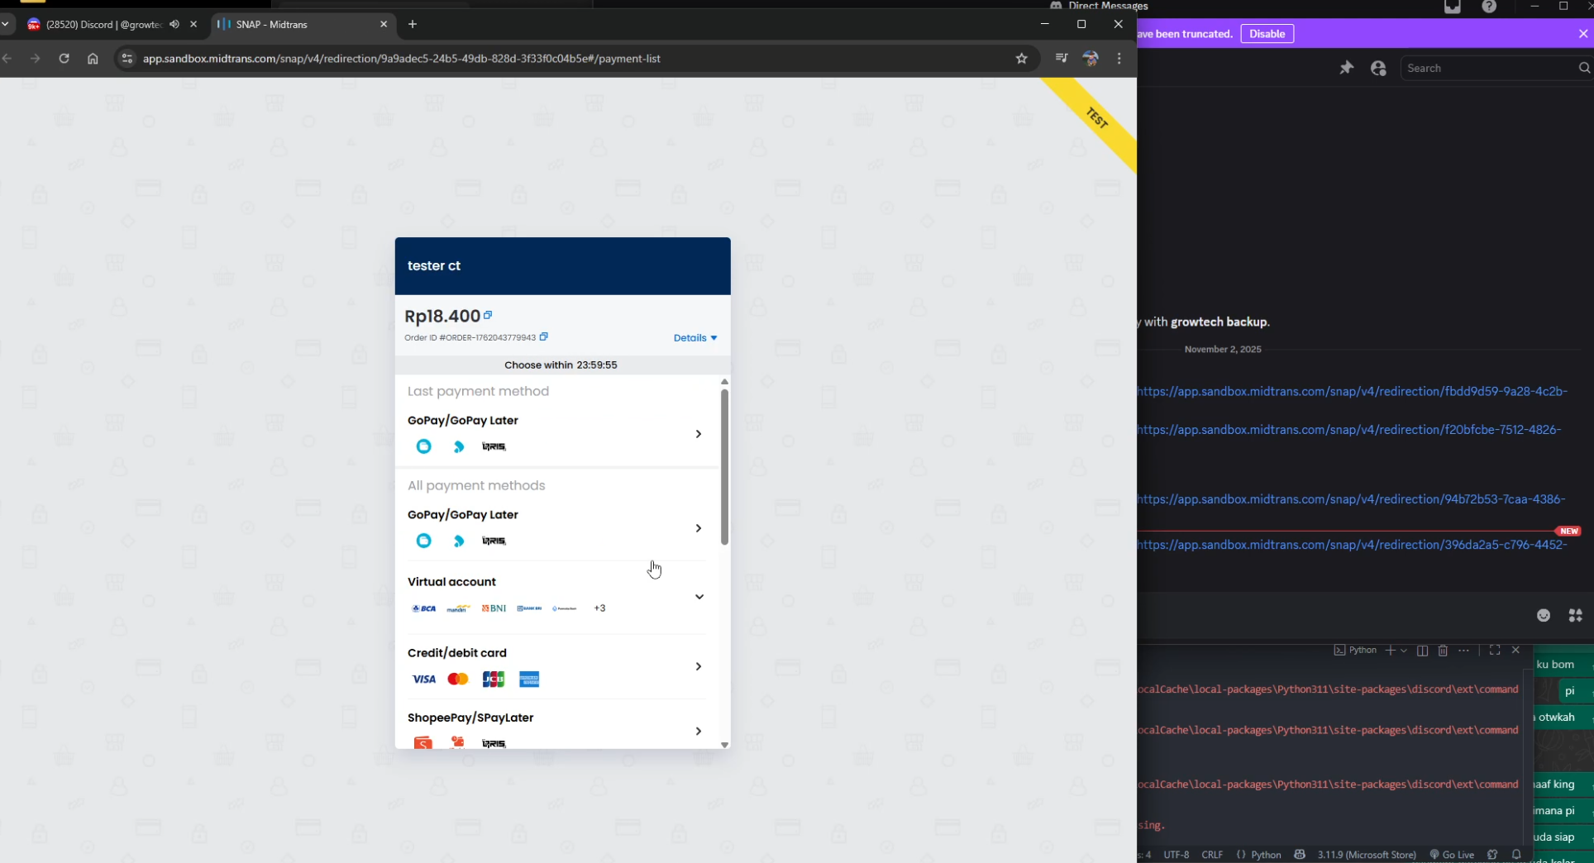Open the Midtrans link ending 94b72b53-7caa-4386
This screenshot has height=863, width=1594.
click(x=1352, y=499)
